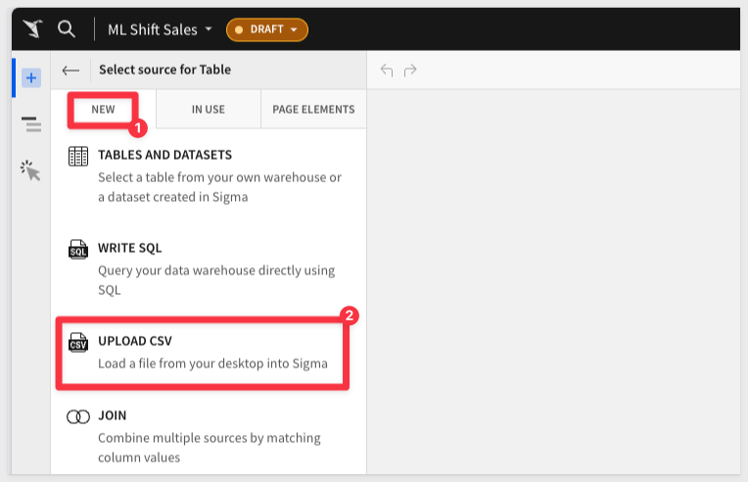Screen dimensions: 748x482
Task: Expand the ML Shift Sales dropdown
Action: (160, 29)
